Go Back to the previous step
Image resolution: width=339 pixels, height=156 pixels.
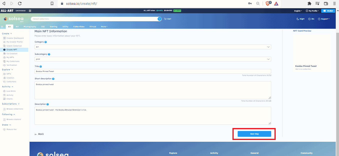[39, 134]
